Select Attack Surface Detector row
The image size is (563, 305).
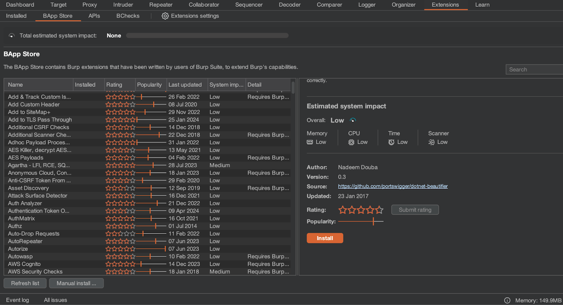(147, 196)
